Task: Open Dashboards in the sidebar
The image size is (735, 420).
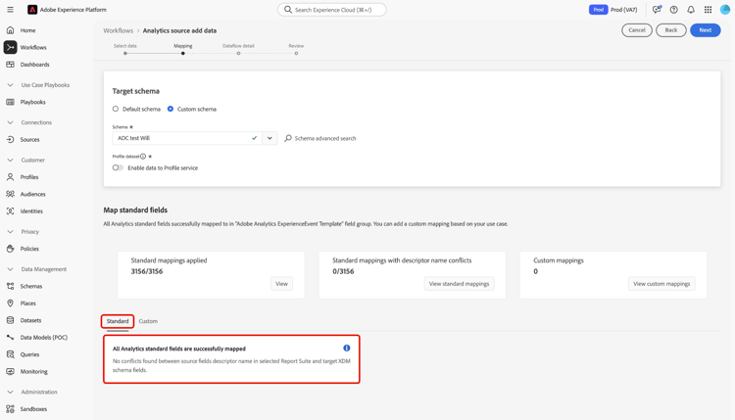Action: 34,65
